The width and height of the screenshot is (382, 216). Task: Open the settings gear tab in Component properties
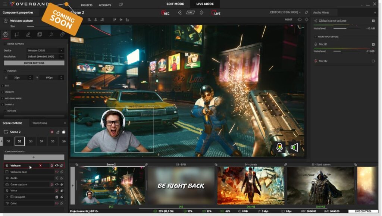[5, 34]
